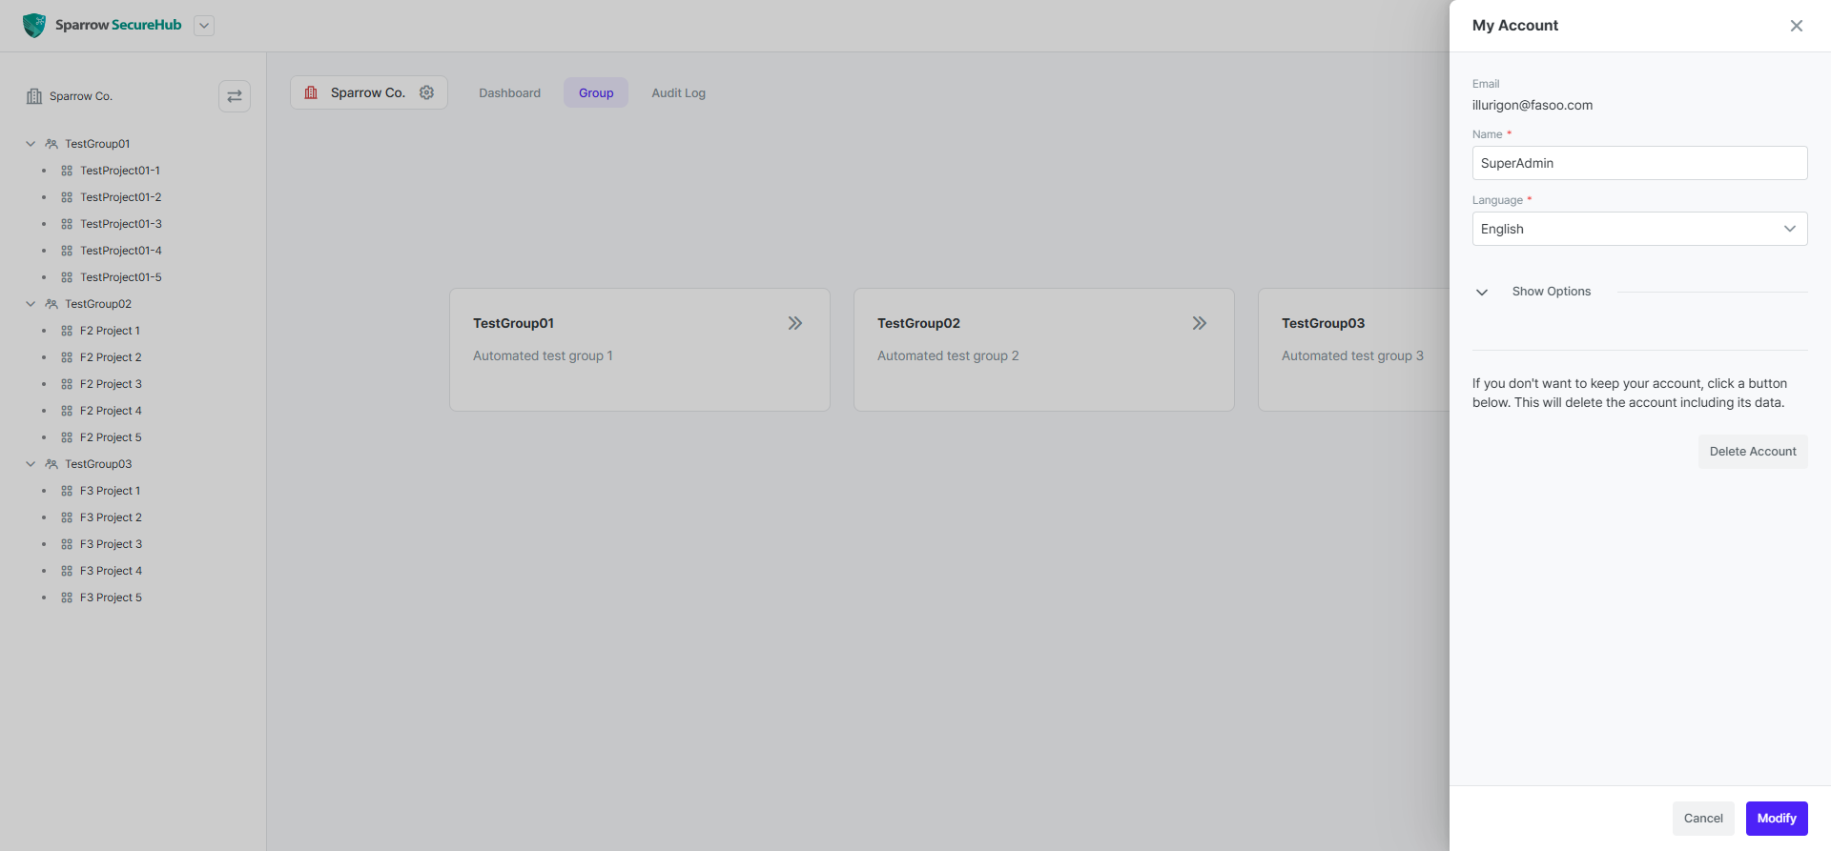Select F2 Project 3 in the tree
Viewport: 1831px width, 851px height.
tap(111, 384)
